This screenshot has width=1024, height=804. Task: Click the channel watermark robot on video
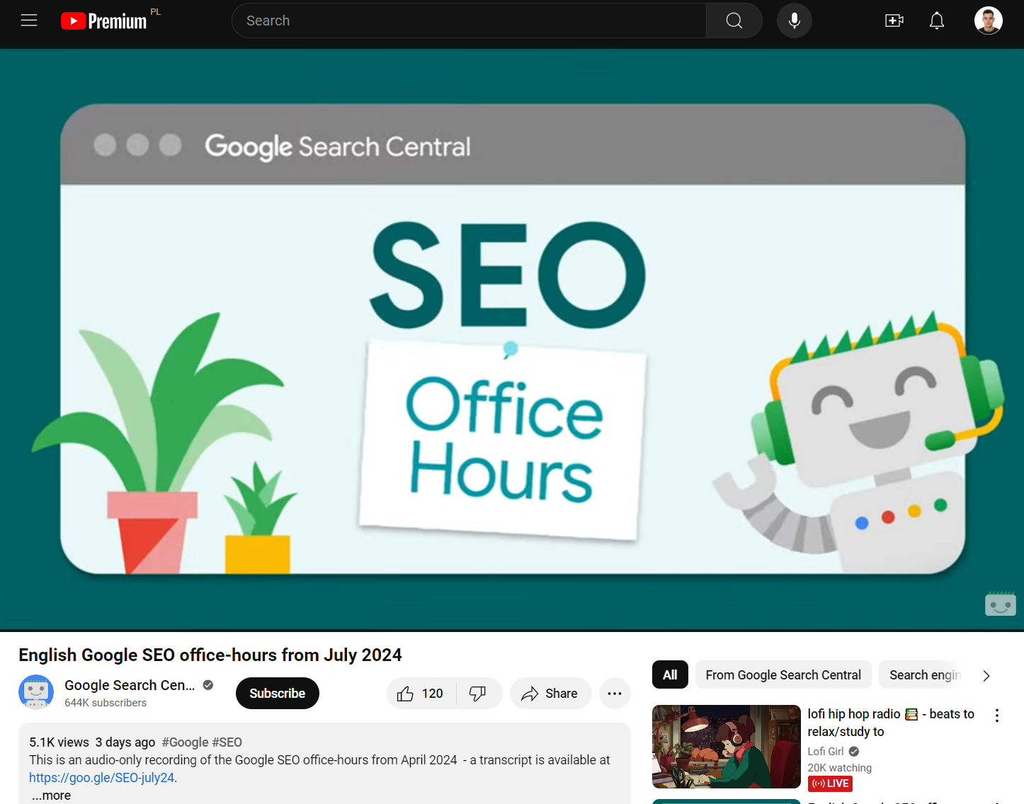coord(1001,603)
